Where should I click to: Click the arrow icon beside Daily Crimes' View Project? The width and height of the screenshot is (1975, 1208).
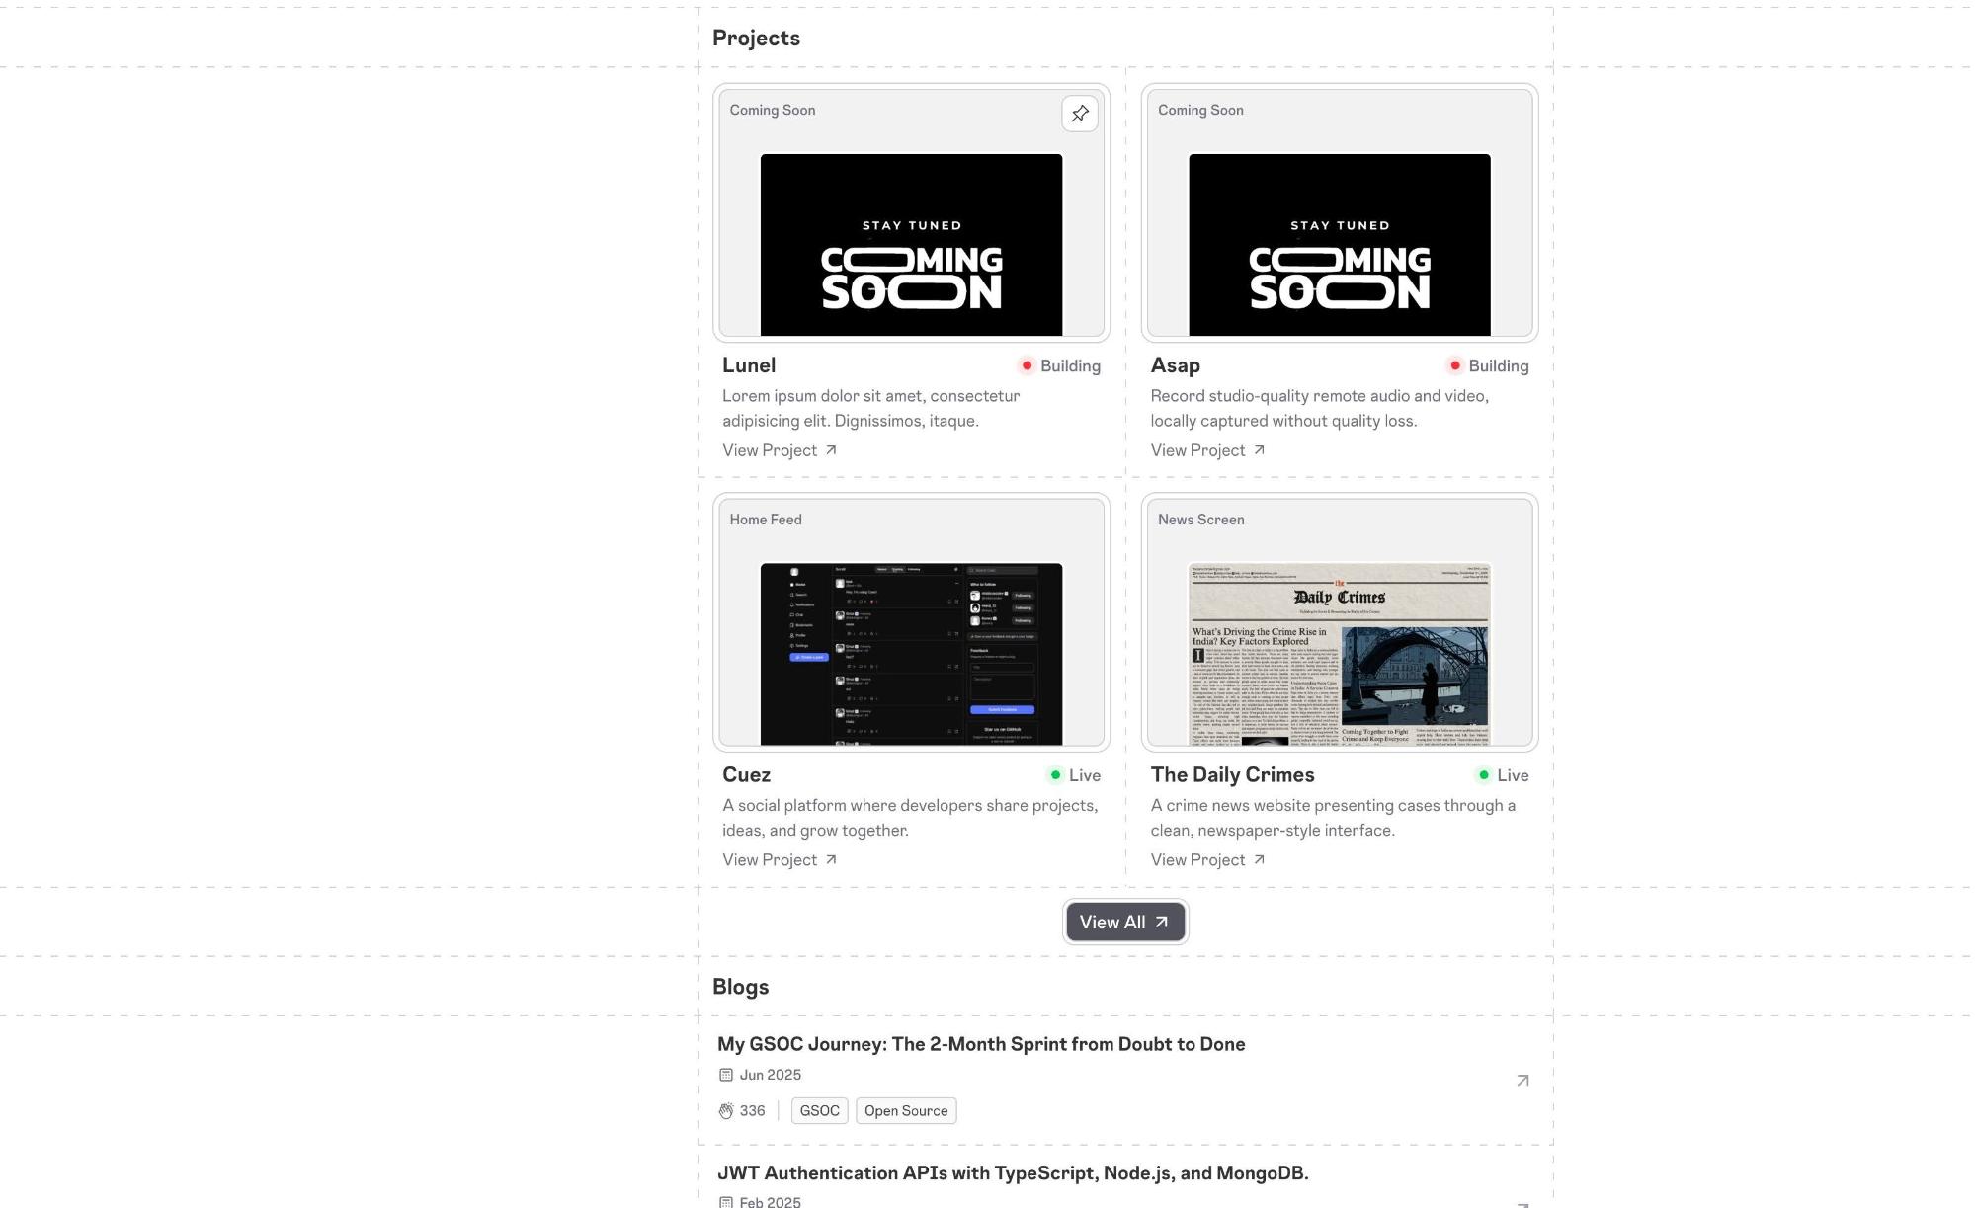(x=1259, y=860)
